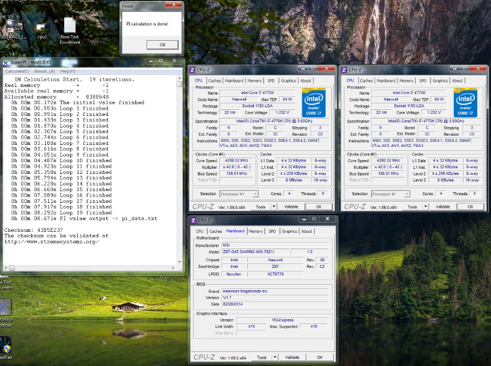This screenshot has width=491, height=366.
Task: Click Checksum 43B5E237 line in Super PI
Action: coord(34,230)
